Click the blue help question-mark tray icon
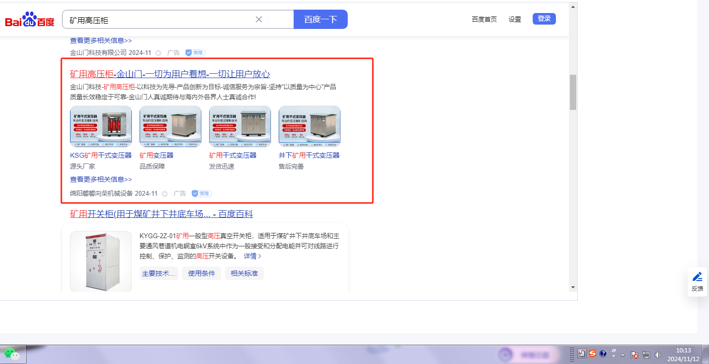This screenshot has width=709, height=364. (603, 354)
